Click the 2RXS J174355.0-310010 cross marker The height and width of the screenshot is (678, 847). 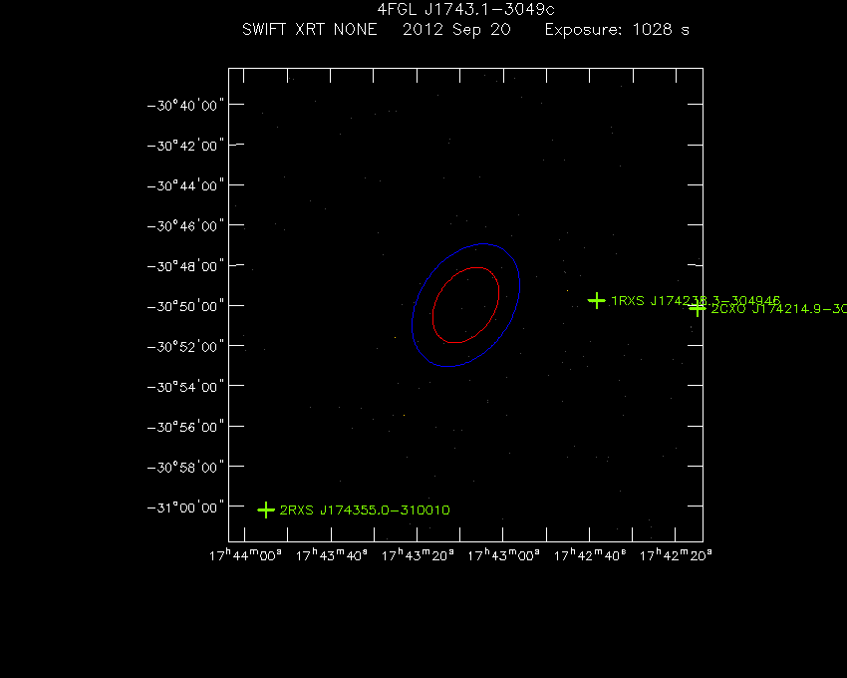click(266, 509)
